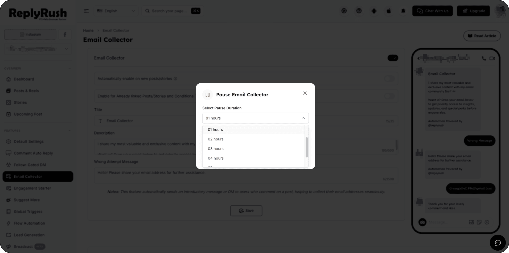Switch to the Instagram platform tab
This screenshot has width=509, height=253.
click(30, 35)
